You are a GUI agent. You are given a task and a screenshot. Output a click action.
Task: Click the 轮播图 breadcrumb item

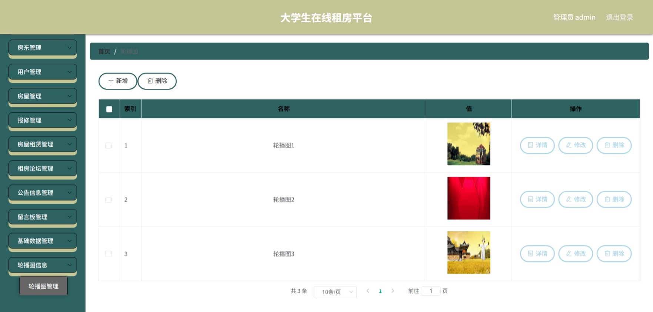click(129, 51)
